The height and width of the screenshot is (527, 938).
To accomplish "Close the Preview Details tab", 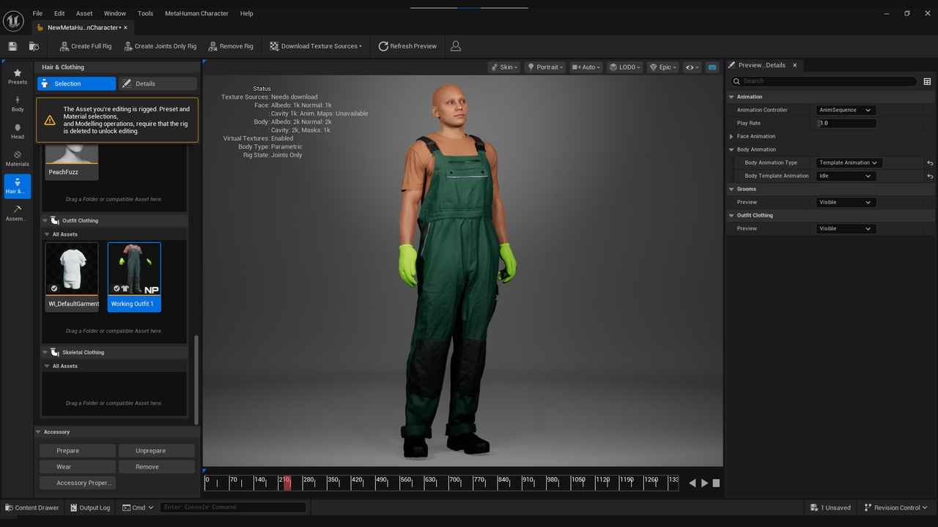I will point(794,65).
